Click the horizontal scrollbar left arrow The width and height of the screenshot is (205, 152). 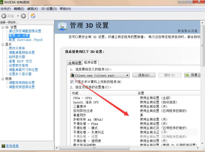[57, 148]
